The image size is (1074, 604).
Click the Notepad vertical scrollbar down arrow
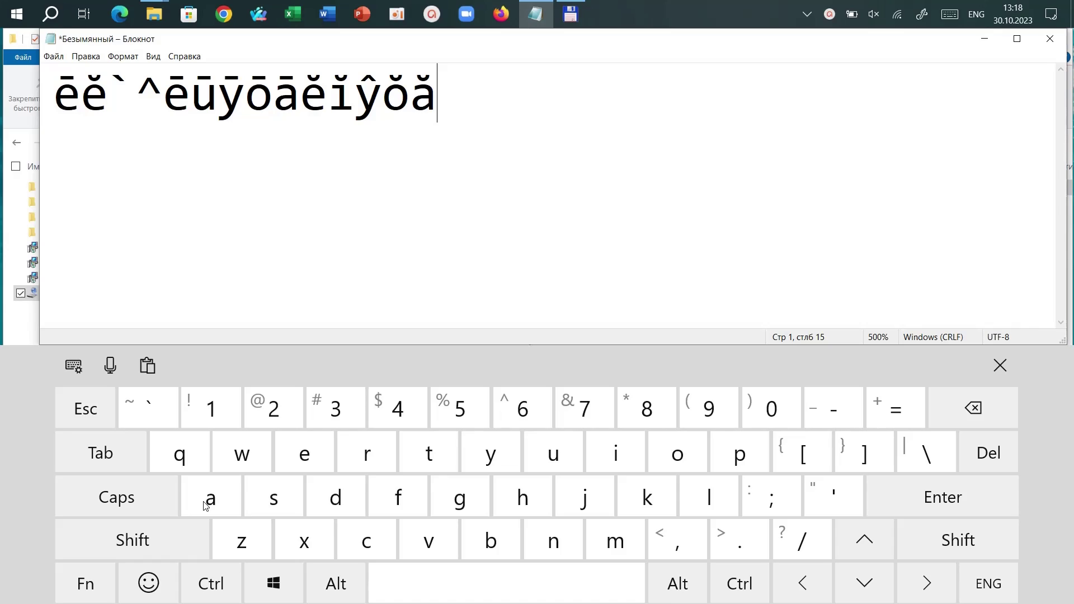tap(1061, 323)
